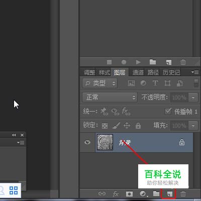Select the 背景 layer thumbnail
Image resolution: width=201 pixels, height=201 pixels.
pyautogui.click(x=105, y=142)
